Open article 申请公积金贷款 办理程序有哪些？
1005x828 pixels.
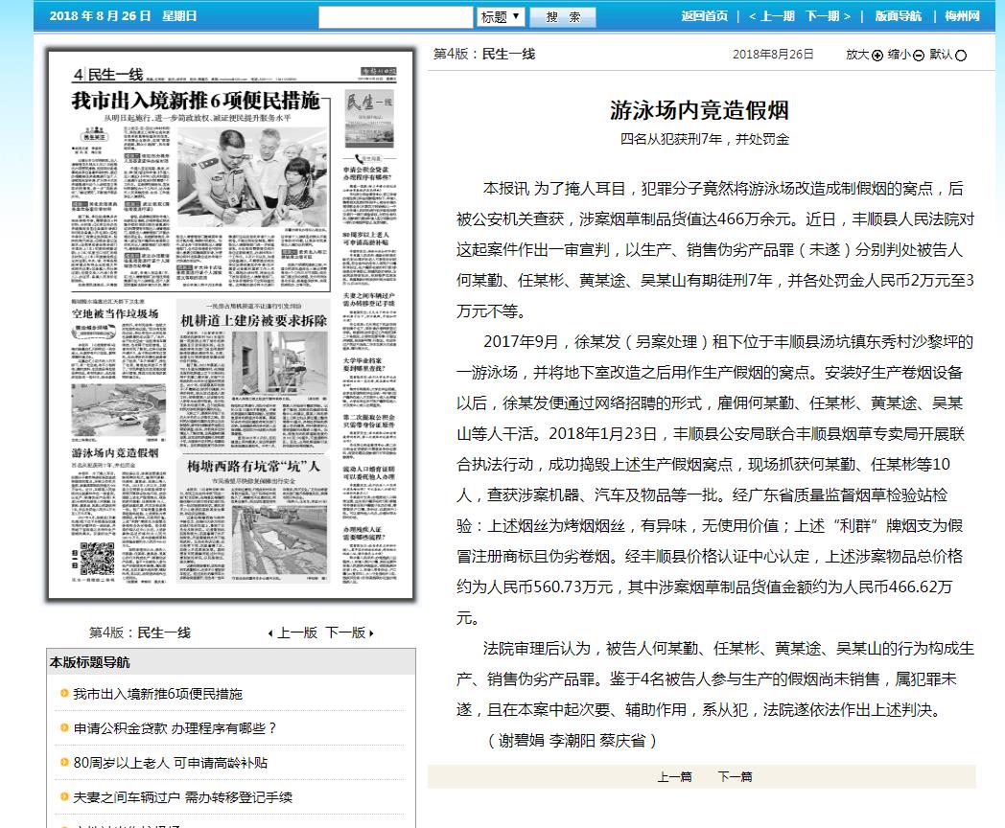click(x=175, y=728)
